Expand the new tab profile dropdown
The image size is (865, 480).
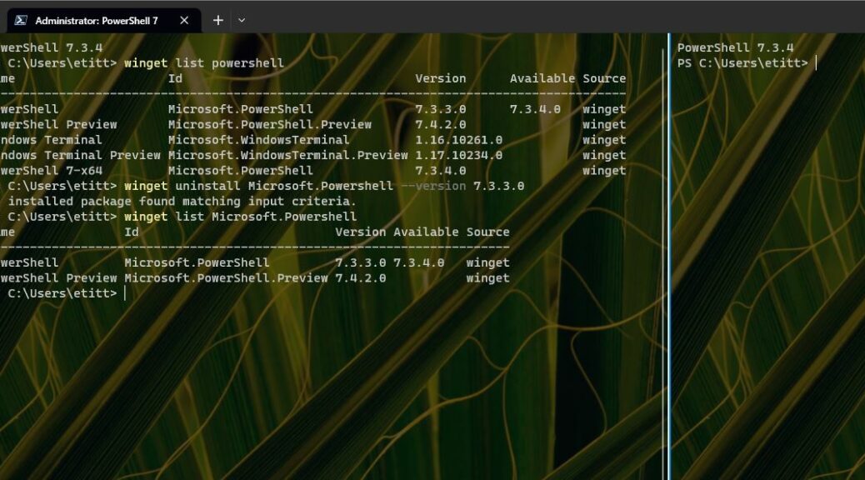pyautogui.click(x=242, y=20)
